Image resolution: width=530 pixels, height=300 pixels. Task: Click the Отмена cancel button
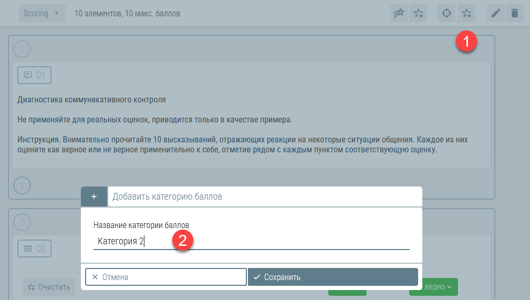tap(165, 277)
